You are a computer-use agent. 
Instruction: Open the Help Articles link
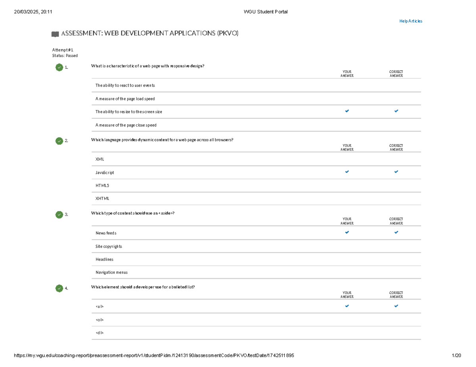(411, 21)
